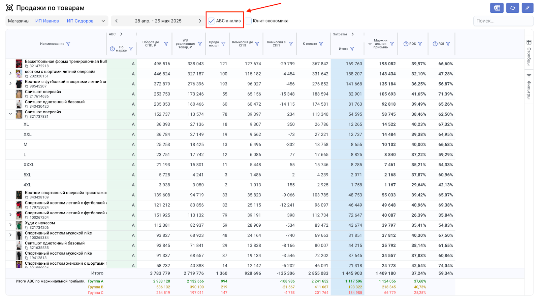
Task: Open the Фильтры side panel tab
Action: coord(529,86)
